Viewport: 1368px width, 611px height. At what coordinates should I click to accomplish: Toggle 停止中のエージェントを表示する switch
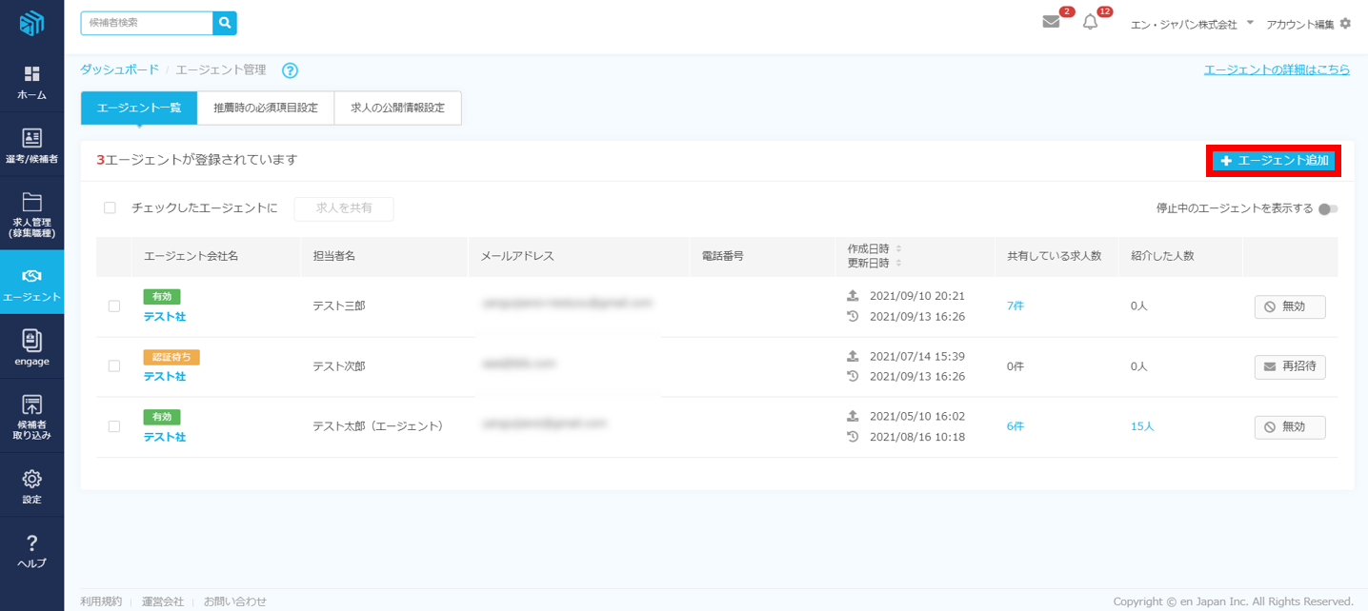click(x=1328, y=209)
